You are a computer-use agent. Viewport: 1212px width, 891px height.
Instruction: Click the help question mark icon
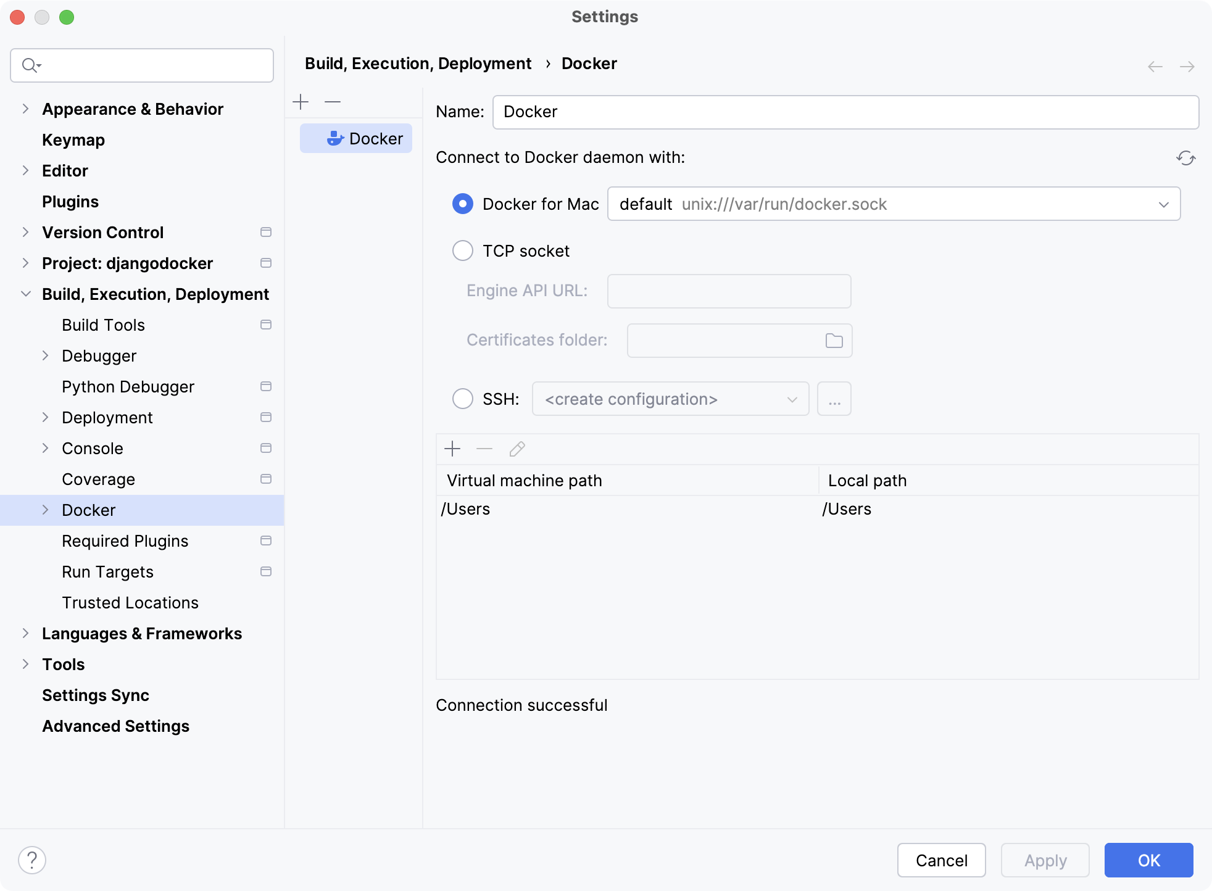pyautogui.click(x=33, y=859)
